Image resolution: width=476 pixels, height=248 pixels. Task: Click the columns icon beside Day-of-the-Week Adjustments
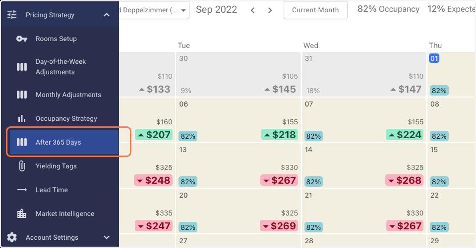pos(22,67)
